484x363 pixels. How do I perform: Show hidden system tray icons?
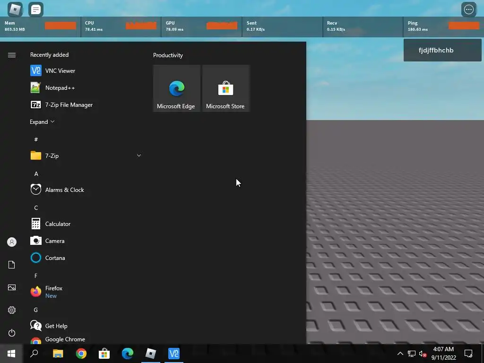[x=400, y=354]
